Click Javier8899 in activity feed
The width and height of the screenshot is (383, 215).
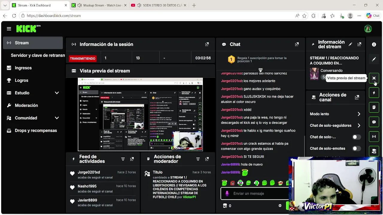[87, 200]
